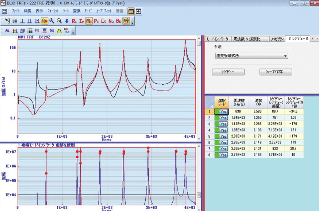Screen dimensions: 319x211
Task: Expand the second toolbar overflow arrow
Action: pos(73,32)
